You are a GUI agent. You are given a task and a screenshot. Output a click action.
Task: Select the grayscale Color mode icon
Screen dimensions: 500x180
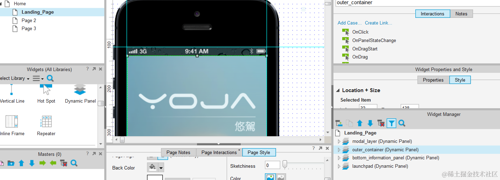pyautogui.click(x=281, y=178)
